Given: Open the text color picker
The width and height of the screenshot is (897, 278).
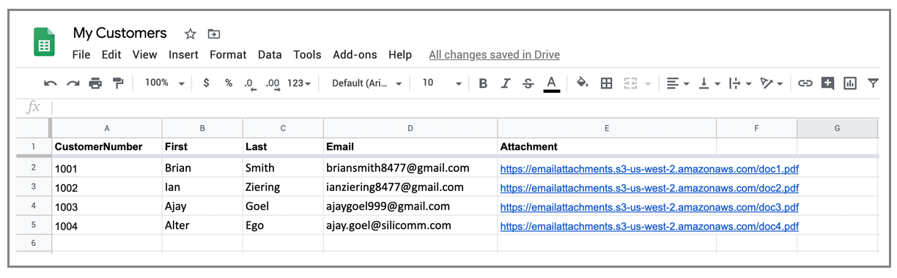Looking at the screenshot, I should point(552,83).
